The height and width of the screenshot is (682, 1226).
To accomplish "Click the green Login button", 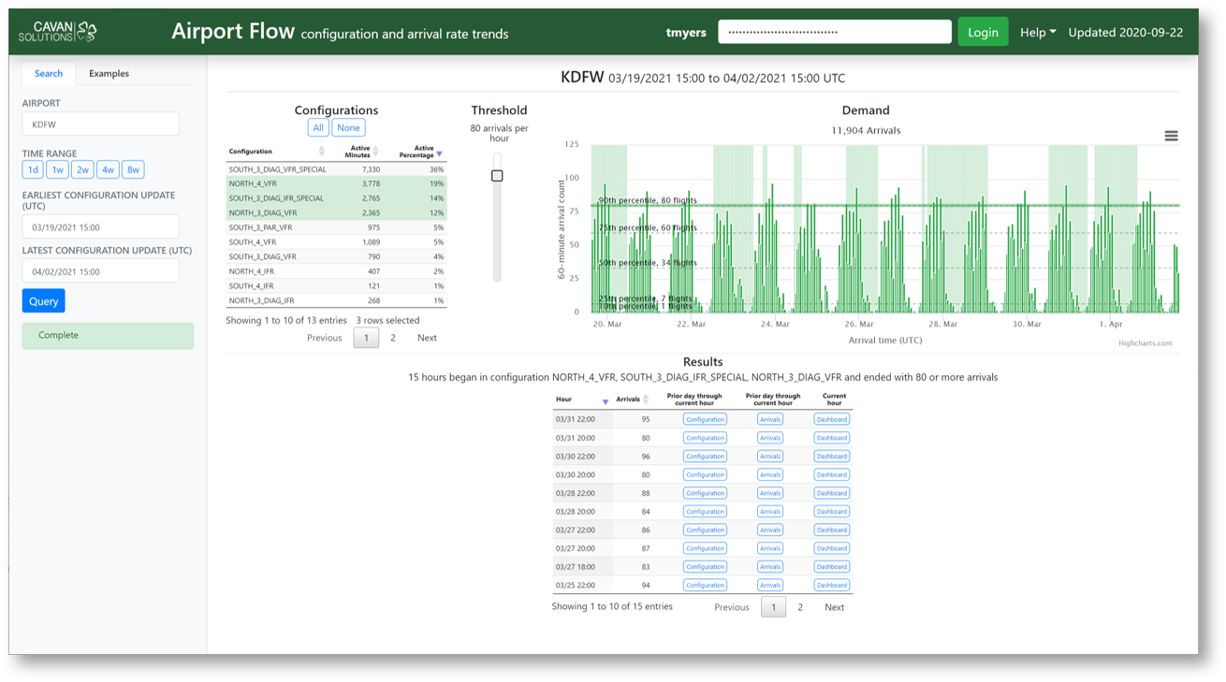I will click(982, 32).
